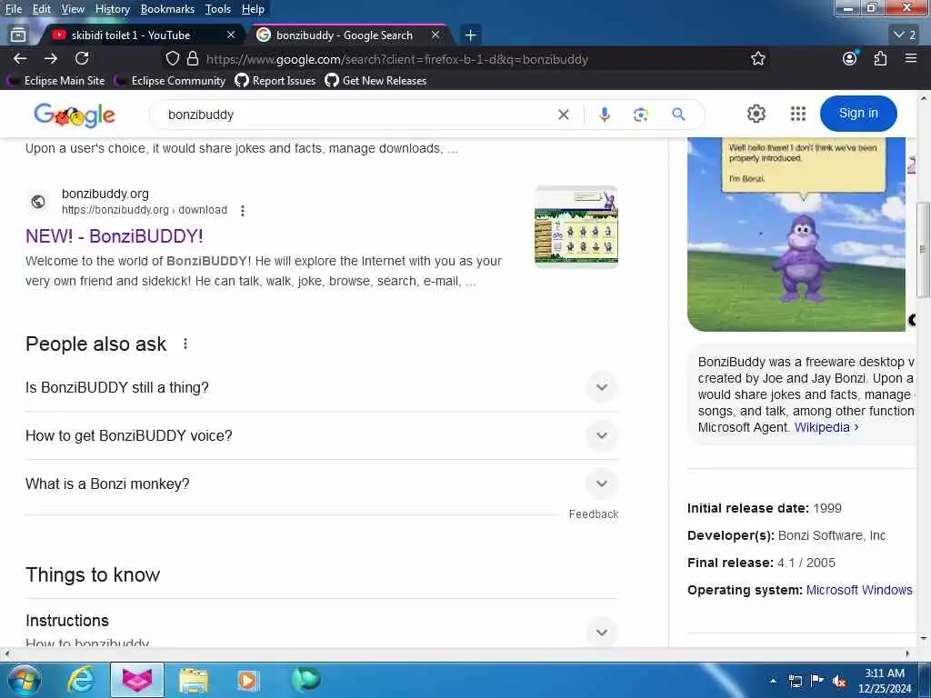Image resolution: width=931 pixels, height=698 pixels.
Task: Search by image with Lens
Action: click(x=641, y=115)
